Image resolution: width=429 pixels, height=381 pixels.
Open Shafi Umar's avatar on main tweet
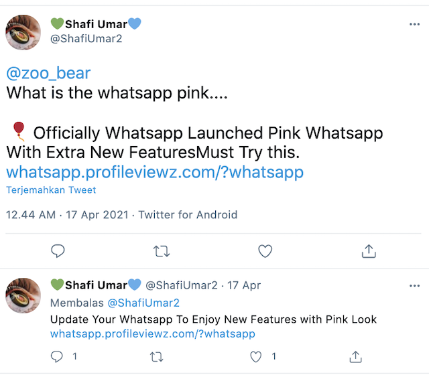point(24,31)
